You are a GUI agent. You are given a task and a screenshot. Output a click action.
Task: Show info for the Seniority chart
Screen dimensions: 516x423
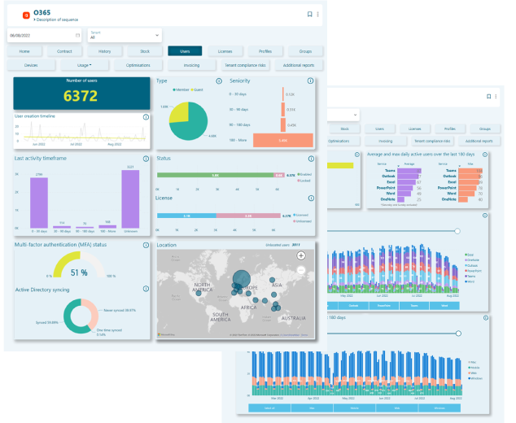tap(310, 81)
